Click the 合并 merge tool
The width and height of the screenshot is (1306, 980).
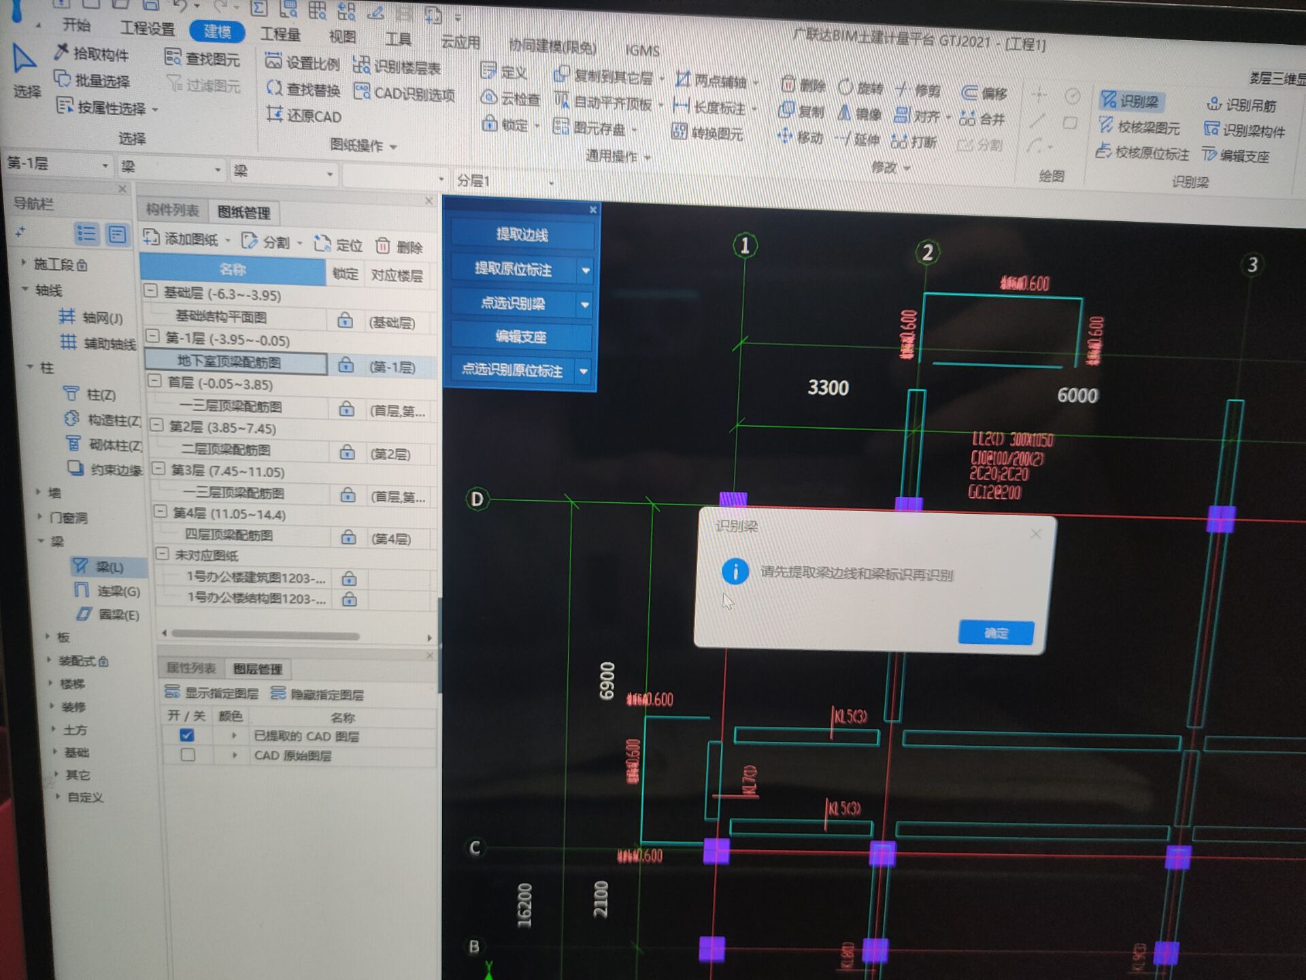(982, 119)
